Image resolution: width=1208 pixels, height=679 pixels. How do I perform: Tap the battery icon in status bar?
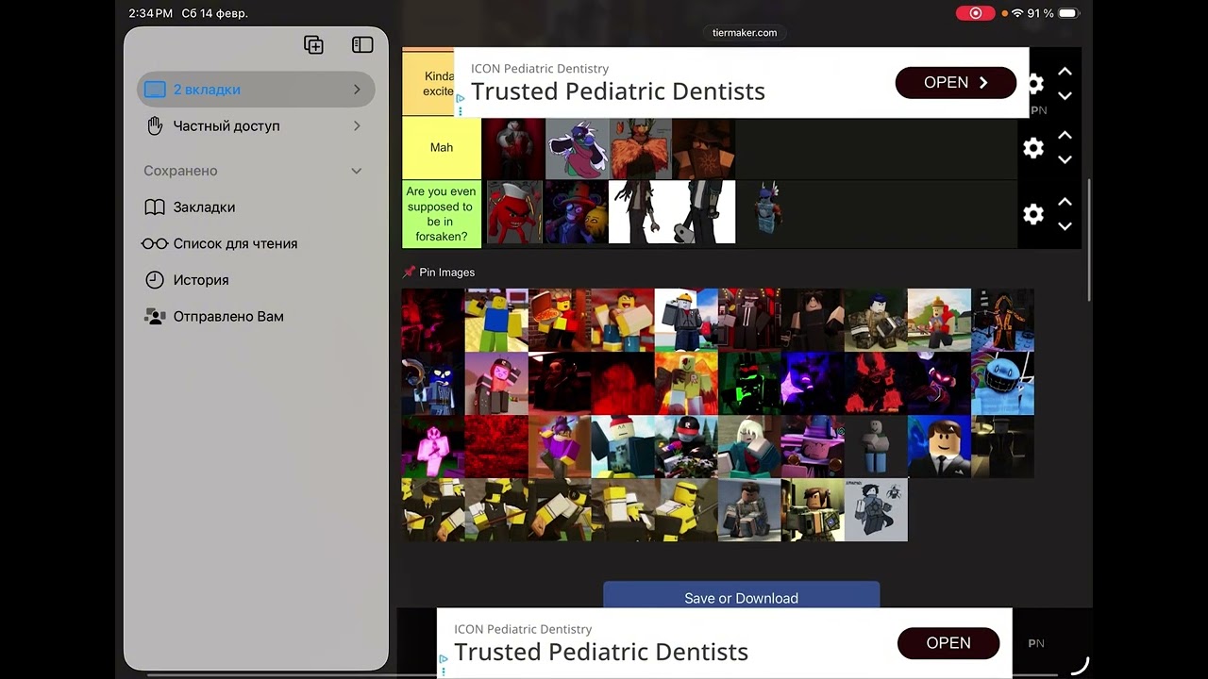[1068, 13]
